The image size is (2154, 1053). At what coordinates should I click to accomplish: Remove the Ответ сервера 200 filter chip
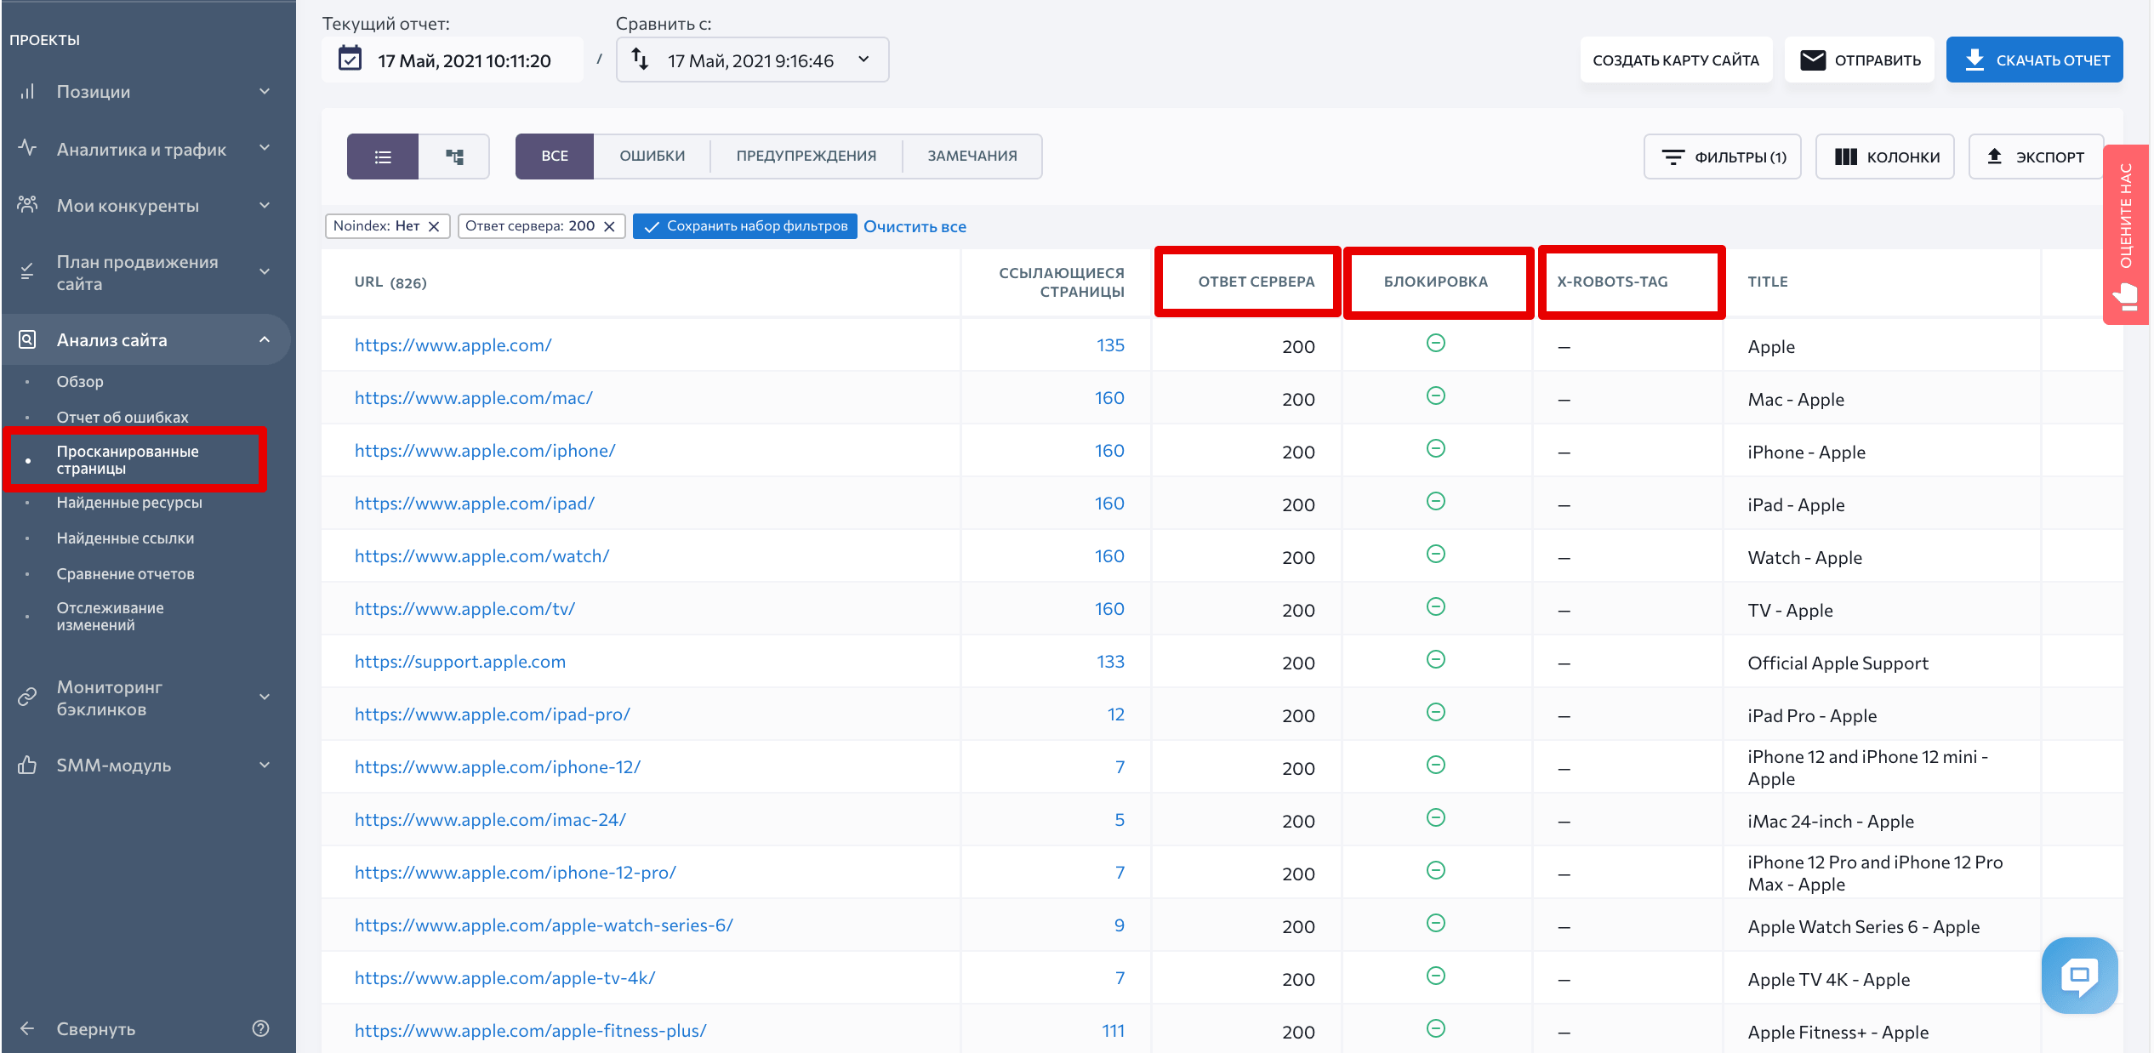pos(609,226)
